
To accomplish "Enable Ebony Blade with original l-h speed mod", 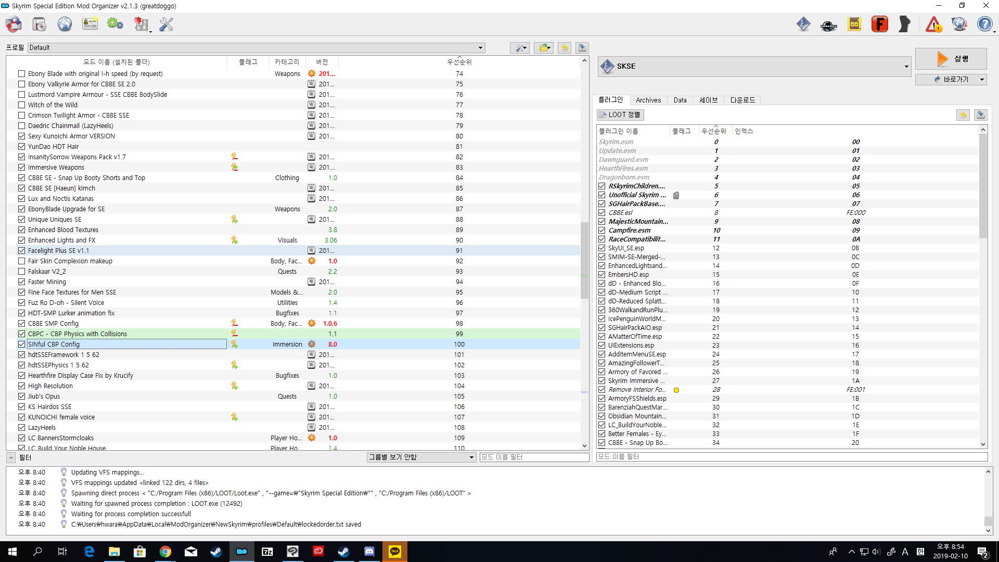I will [x=22, y=74].
